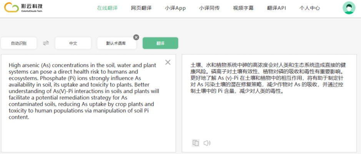Viewport: 361px width, 154px height.
Task: Clear the source text with X
Action: (x=168, y=62)
